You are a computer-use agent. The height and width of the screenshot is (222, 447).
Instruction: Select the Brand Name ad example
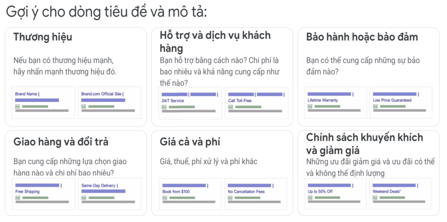[x=43, y=103]
